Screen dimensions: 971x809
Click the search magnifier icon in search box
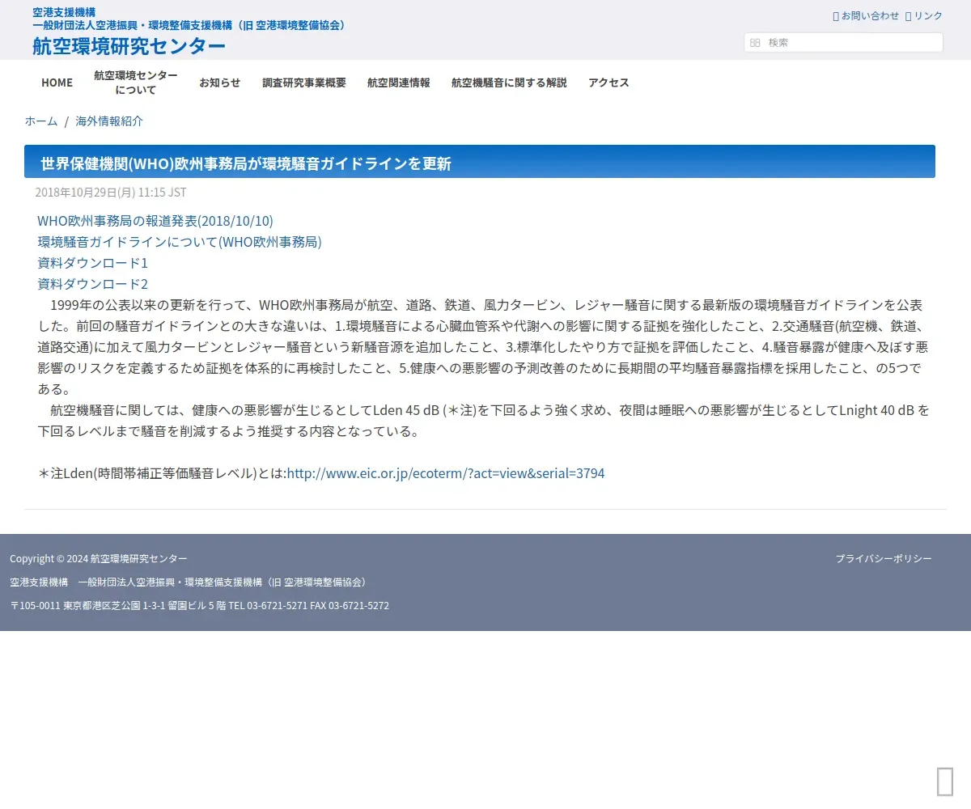[x=755, y=43]
